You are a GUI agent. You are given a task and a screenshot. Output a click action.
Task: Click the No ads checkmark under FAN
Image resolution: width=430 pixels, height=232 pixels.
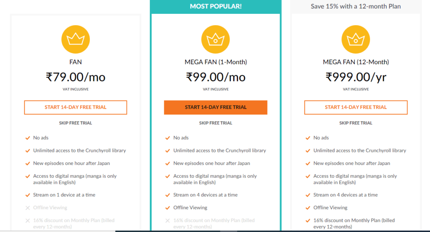click(28, 138)
